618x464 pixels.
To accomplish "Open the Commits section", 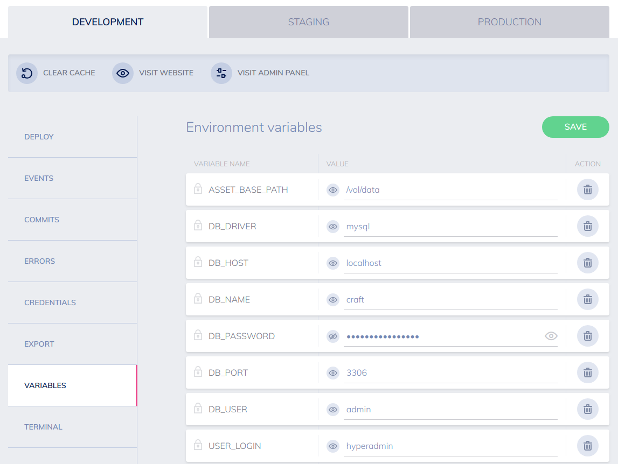I will tap(73, 220).
